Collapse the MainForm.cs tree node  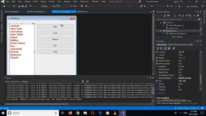pyautogui.click(x=161, y=31)
